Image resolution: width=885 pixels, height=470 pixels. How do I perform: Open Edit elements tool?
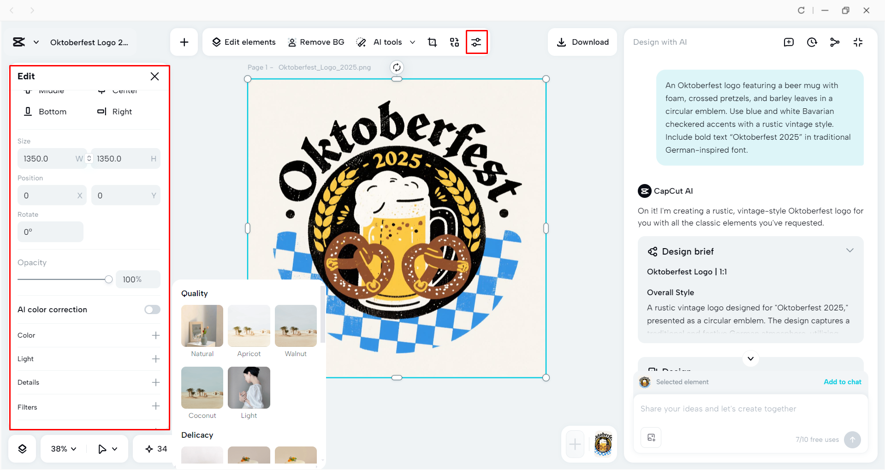[x=244, y=42]
